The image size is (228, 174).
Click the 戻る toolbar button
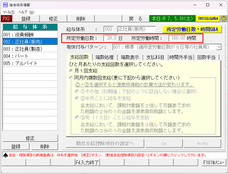[135, 19]
